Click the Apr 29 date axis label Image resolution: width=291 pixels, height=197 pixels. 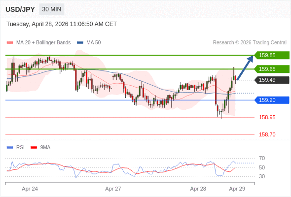coord(237,189)
